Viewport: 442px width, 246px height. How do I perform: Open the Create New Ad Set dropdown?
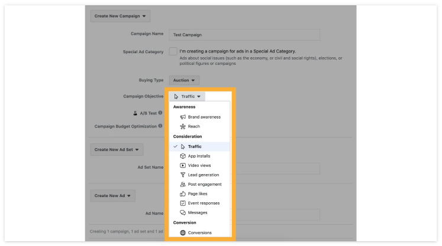click(117, 150)
